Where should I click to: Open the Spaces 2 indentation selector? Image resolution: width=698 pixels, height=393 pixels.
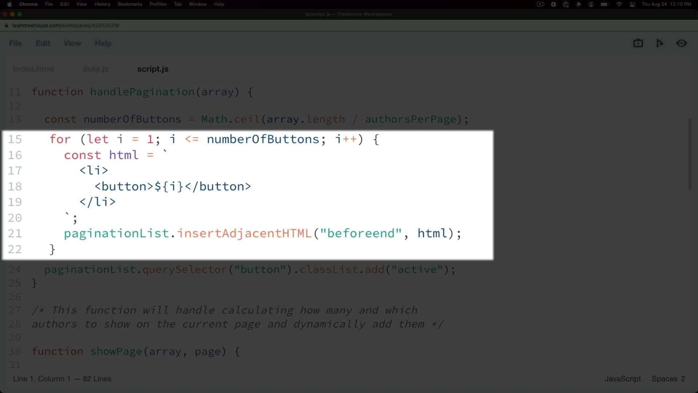[x=669, y=379]
